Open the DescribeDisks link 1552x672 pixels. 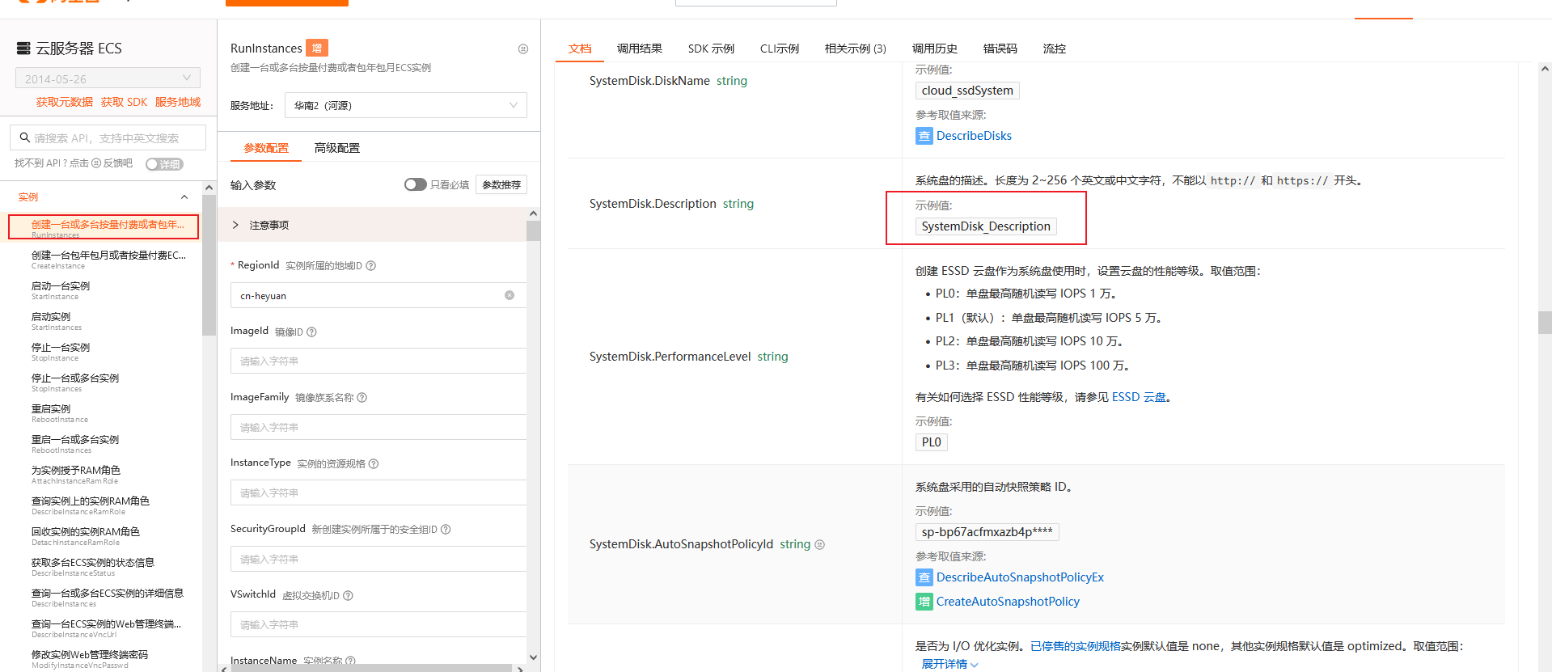coord(974,136)
